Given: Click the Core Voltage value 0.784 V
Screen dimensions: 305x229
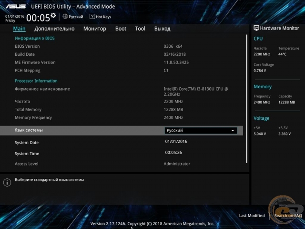Looking at the screenshot, I should point(260,71).
